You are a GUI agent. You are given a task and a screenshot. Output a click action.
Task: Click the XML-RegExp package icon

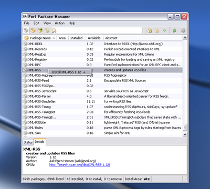(x=25, y=54)
